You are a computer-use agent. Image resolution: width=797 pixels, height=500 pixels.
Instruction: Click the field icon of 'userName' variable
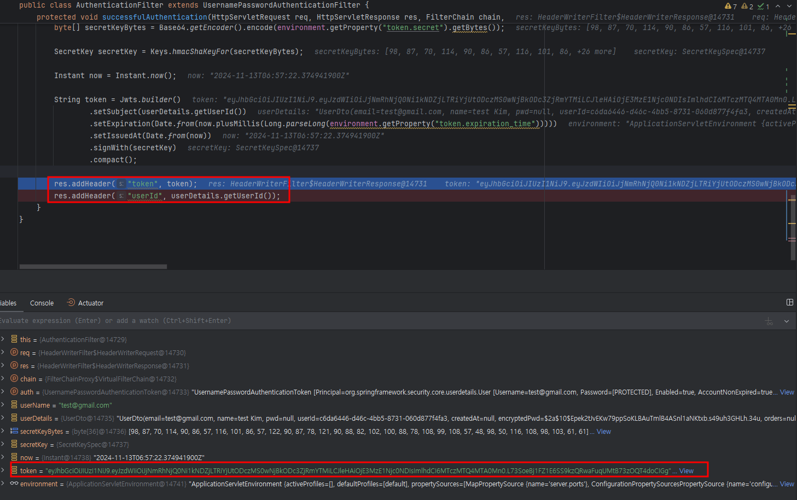click(14, 405)
